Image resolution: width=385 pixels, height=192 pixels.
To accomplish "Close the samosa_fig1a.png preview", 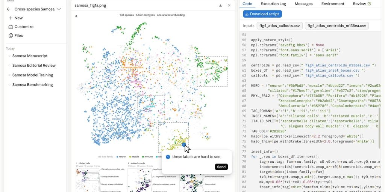I will 229,5.
